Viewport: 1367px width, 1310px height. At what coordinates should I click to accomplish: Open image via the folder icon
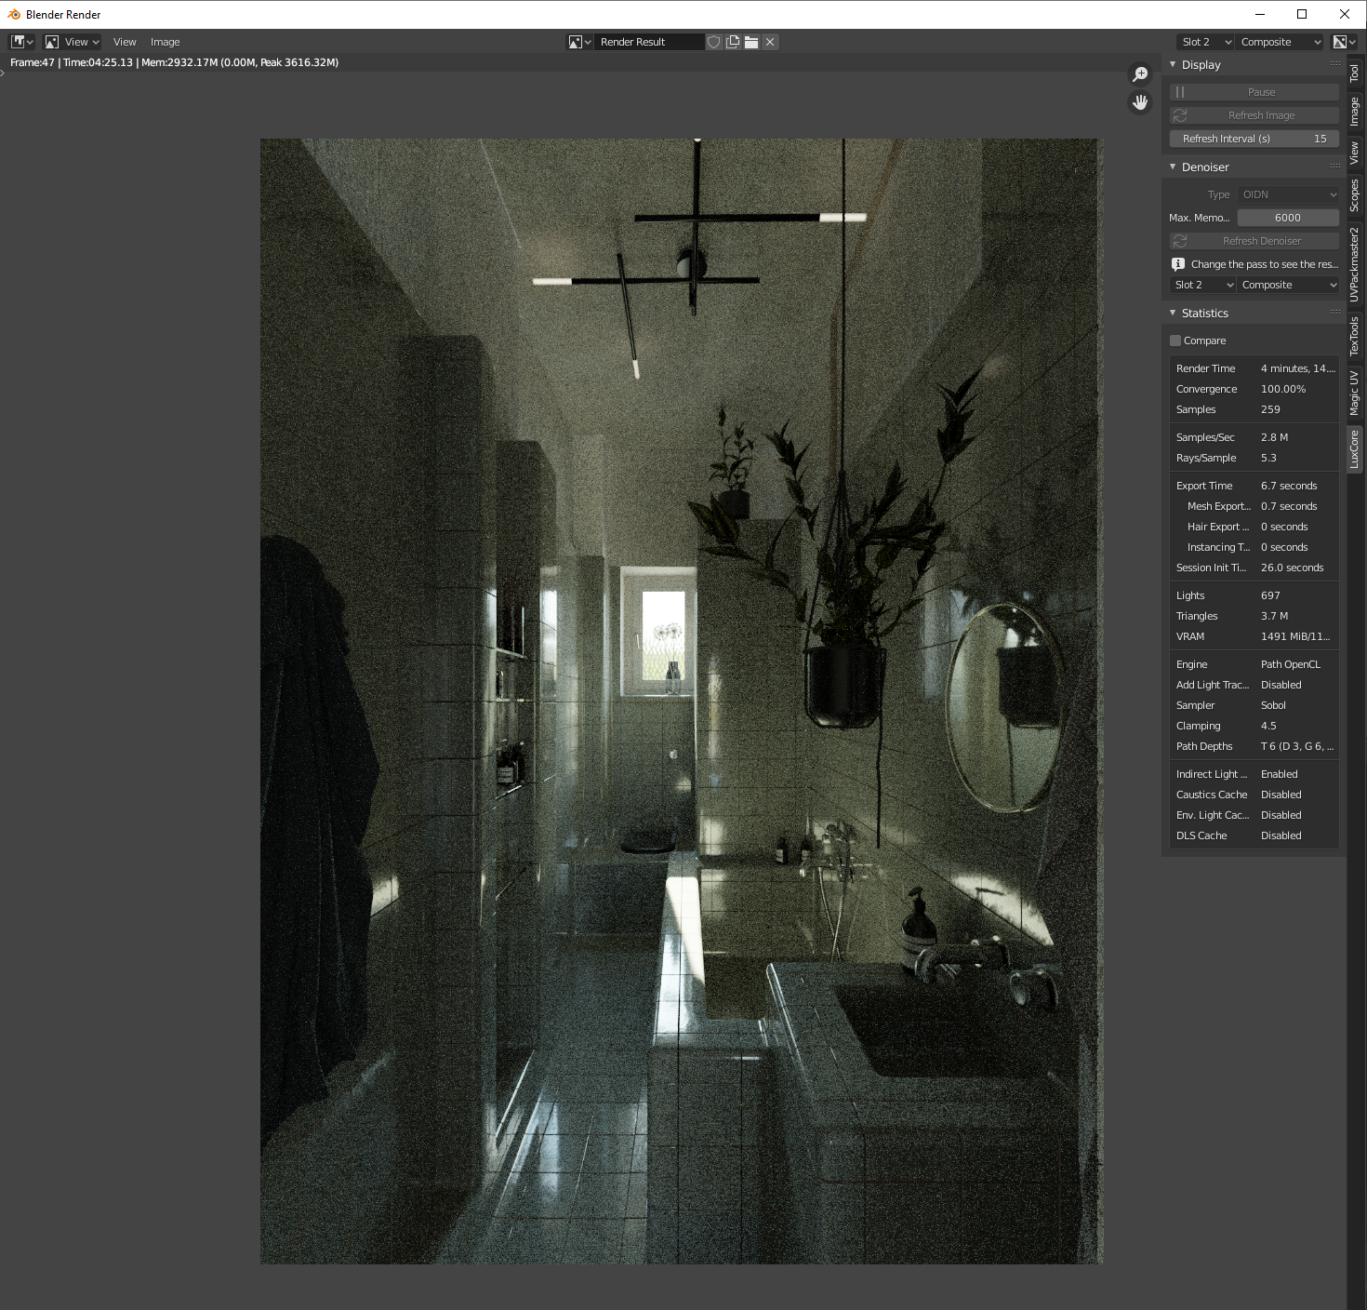pos(751,42)
